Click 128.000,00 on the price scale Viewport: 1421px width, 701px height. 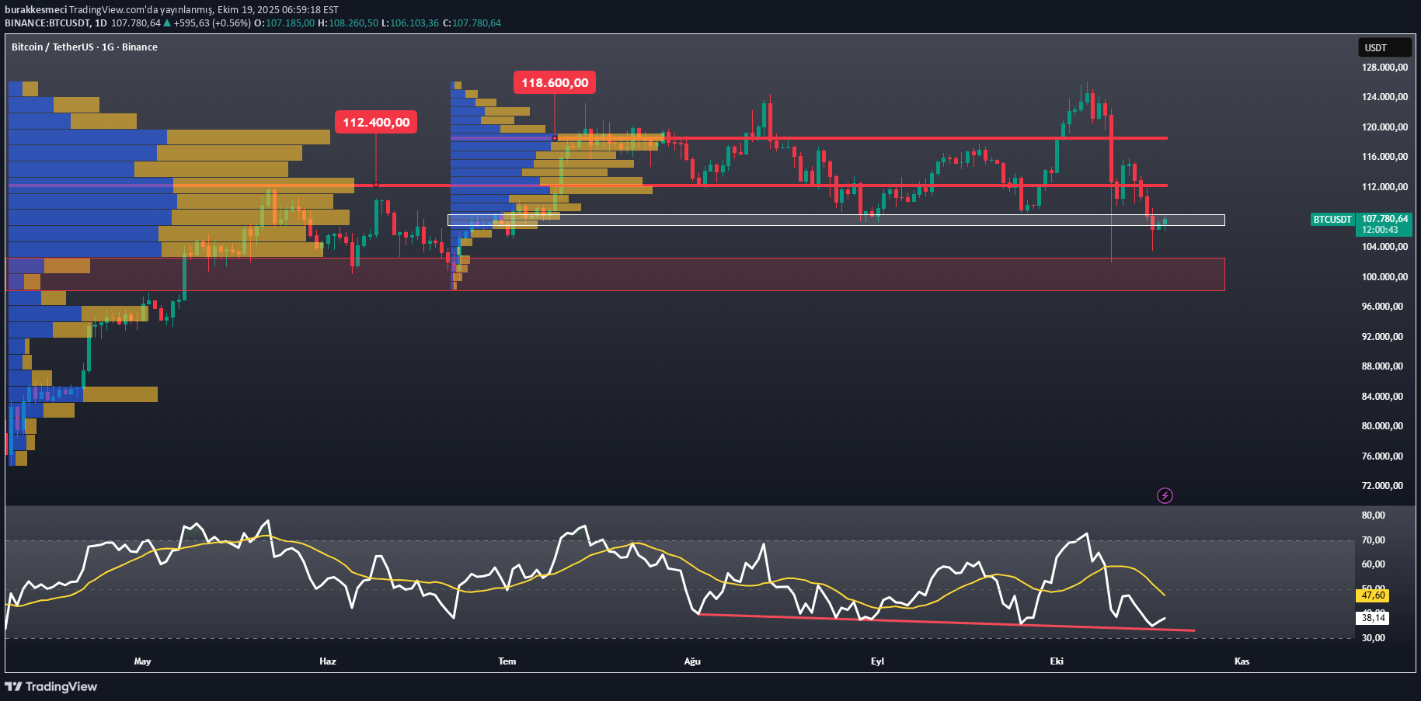(1384, 68)
